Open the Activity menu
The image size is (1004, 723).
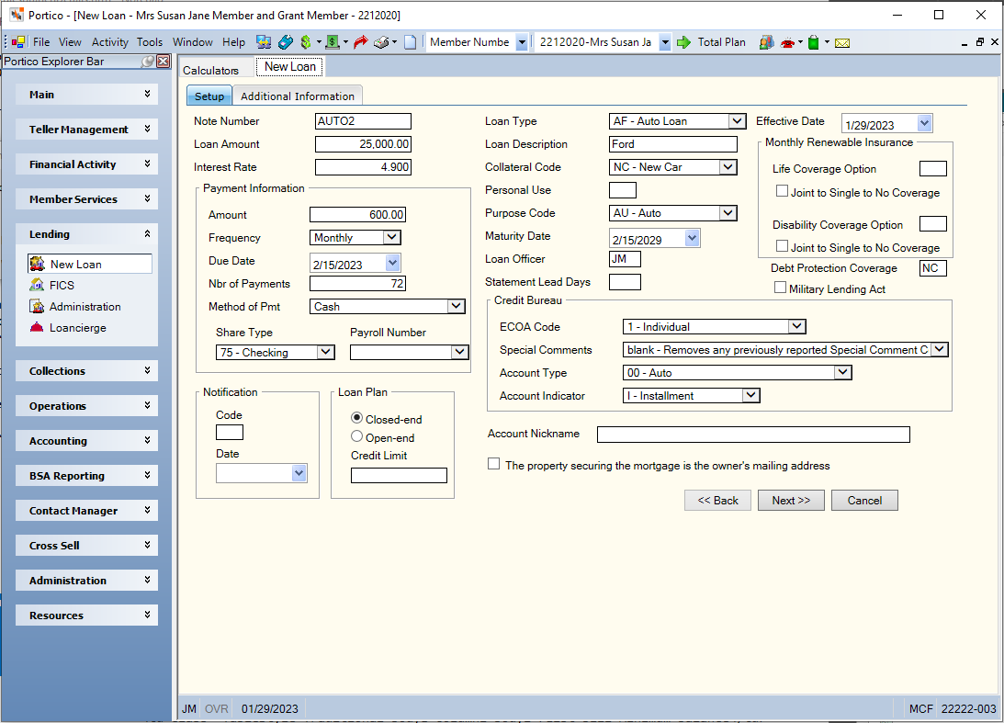109,42
